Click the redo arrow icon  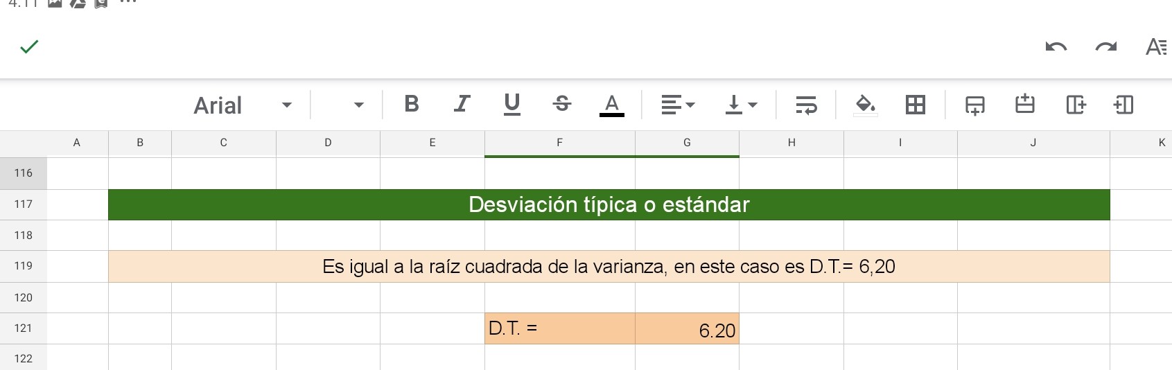click(x=1105, y=47)
